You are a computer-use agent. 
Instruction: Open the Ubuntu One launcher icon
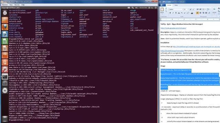(x=5, y=62)
